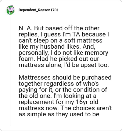Open Dependent_Reason1701 user profile link
The image size is (122, 131).
tap(38, 10)
